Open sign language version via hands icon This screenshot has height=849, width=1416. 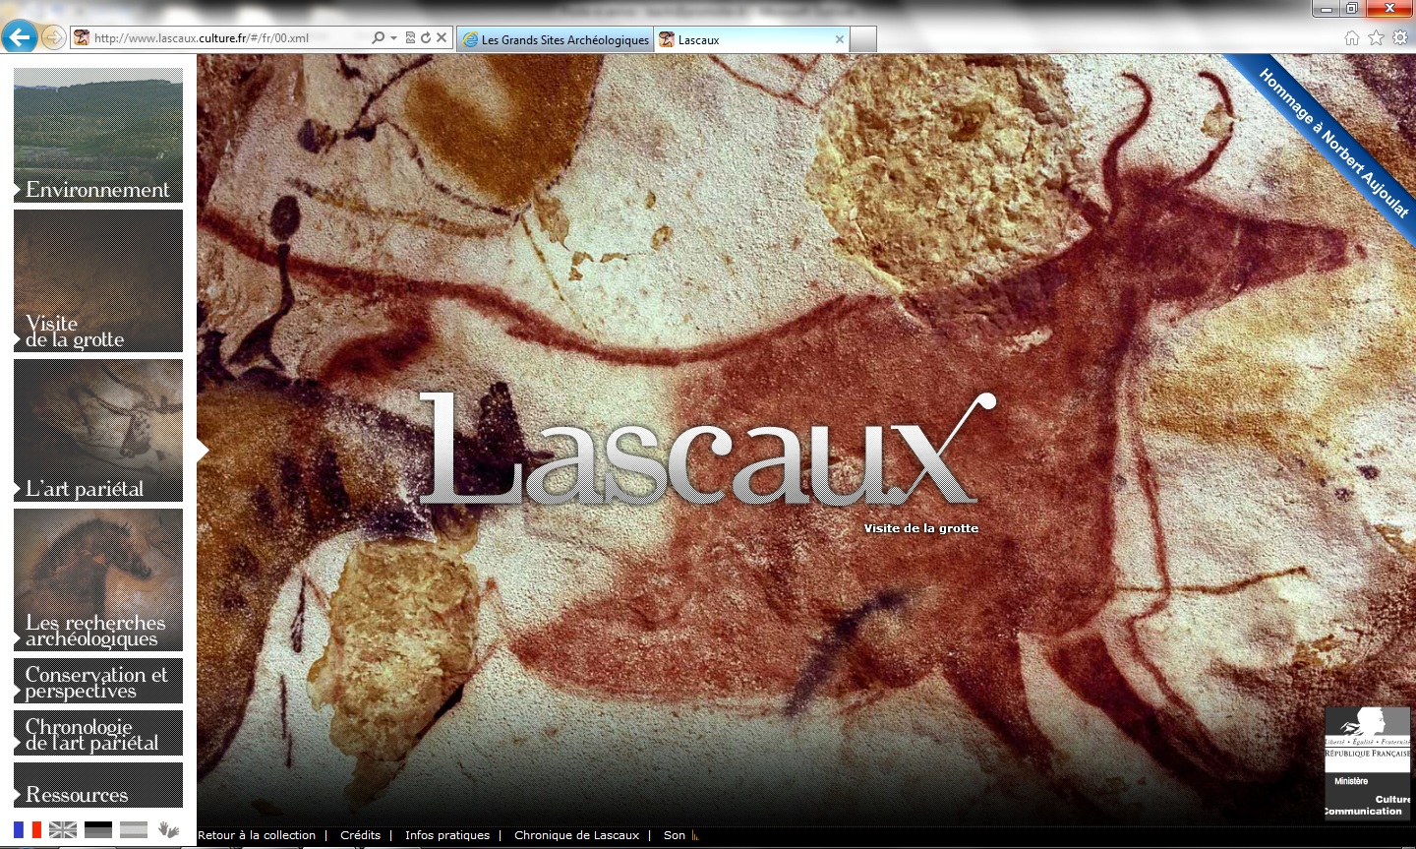tap(169, 829)
